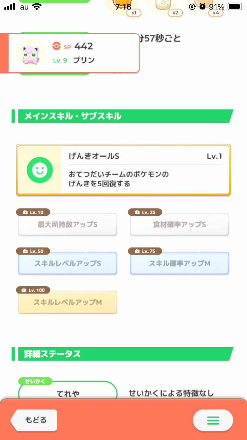Image resolution: width=247 pixels, height=440 pixels.
Task: Tap the green smiley skill icon
Action: point(40,170)
